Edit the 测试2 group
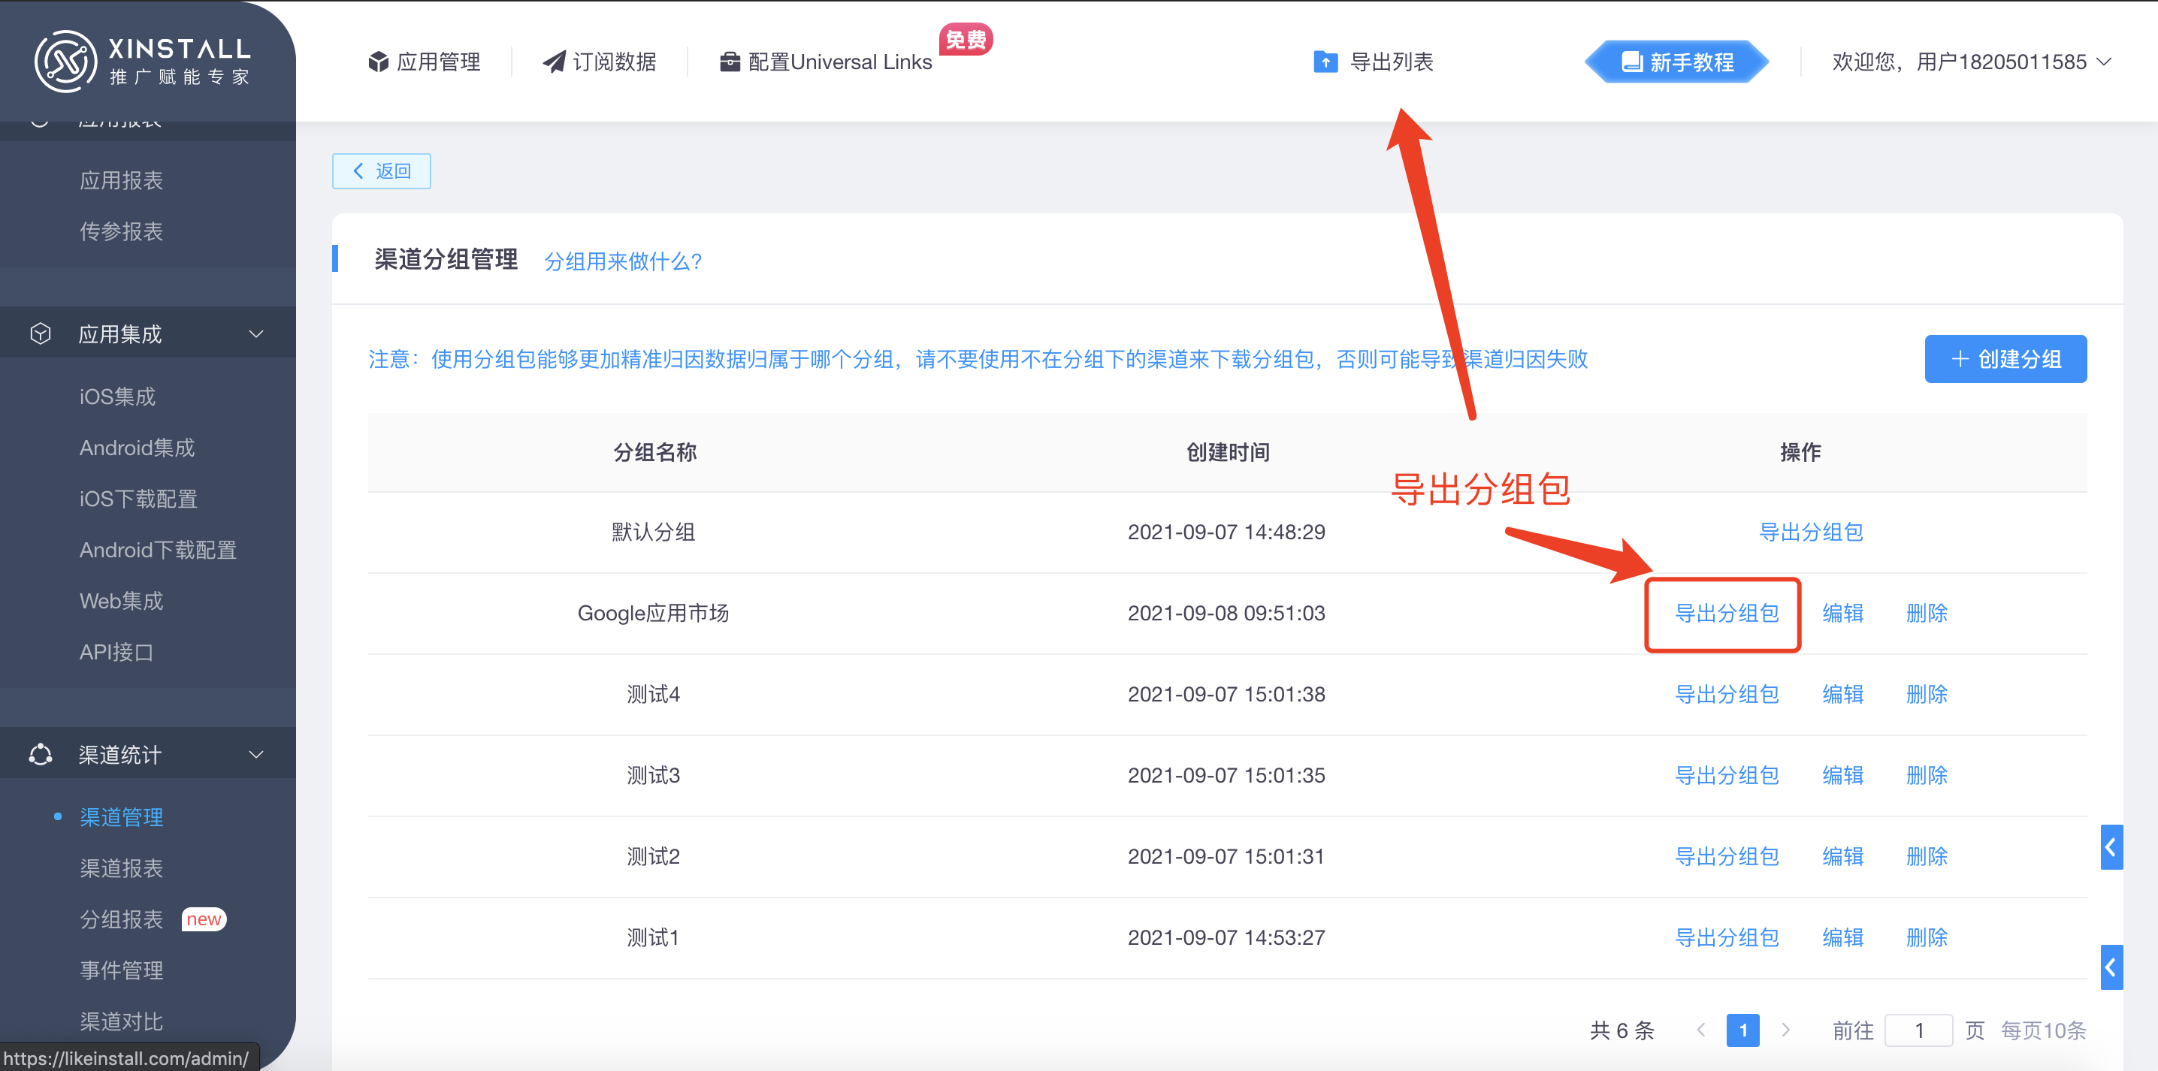2158x1071 pixels. pos(1843,857)
